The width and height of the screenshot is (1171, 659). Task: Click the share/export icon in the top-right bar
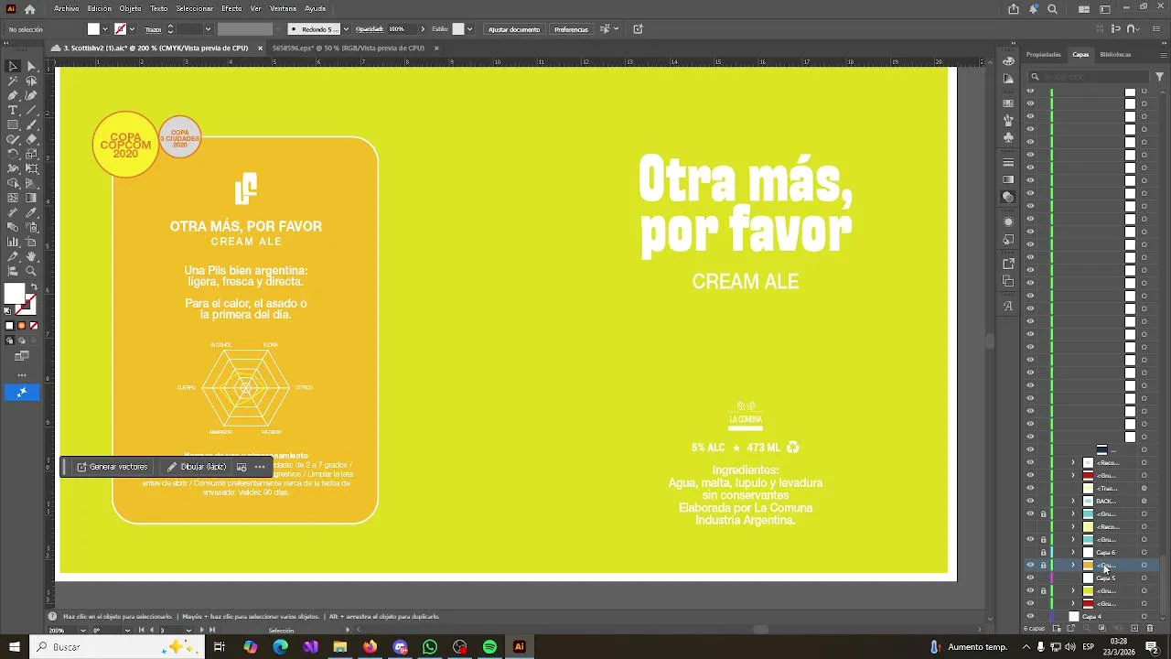pyautogui.click(x=1014, y=9)
